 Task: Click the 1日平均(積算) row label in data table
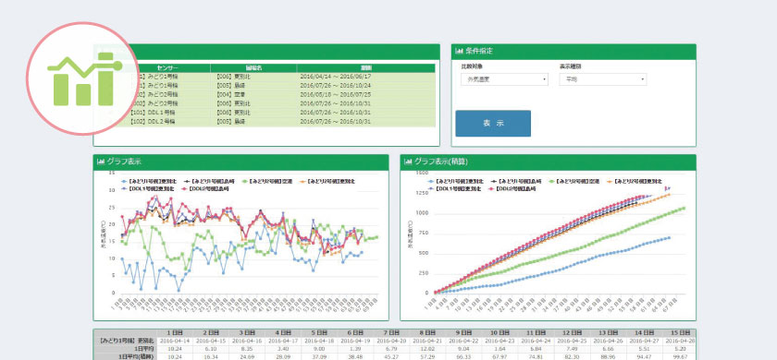[x=126, y=356]
